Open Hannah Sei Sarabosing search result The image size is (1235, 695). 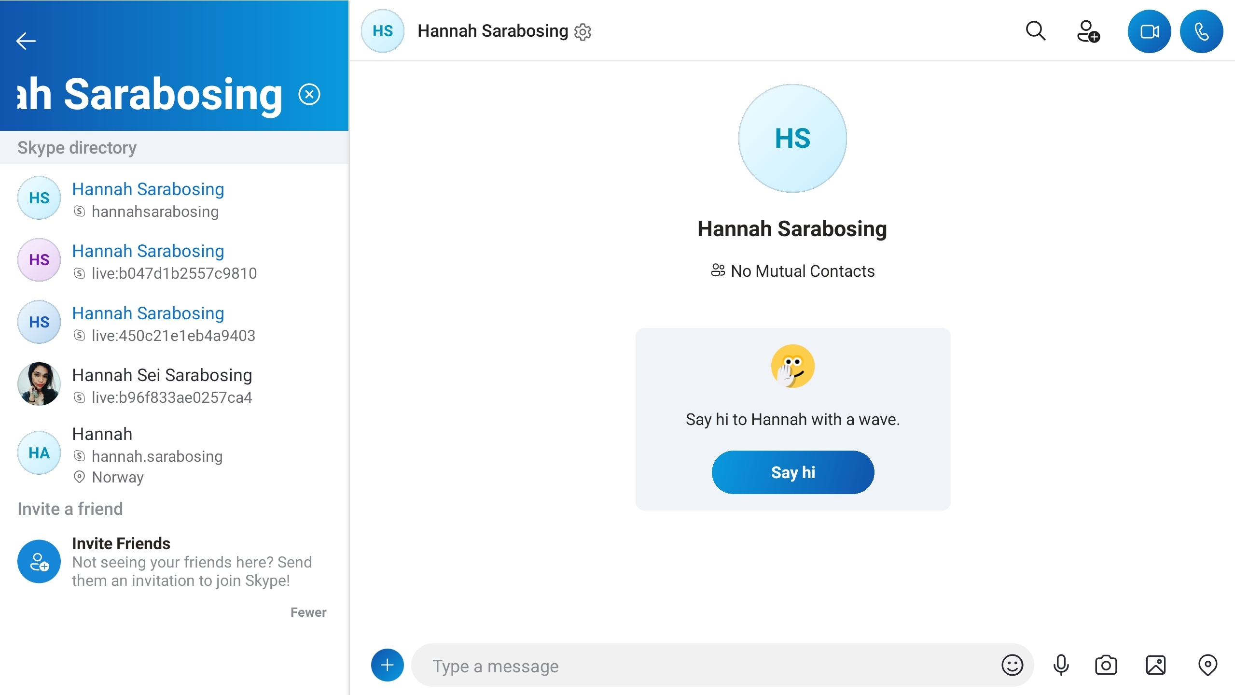coord(174,384)
